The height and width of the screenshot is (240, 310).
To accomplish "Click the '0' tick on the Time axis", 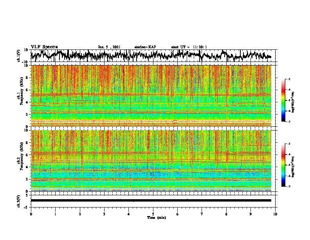I will point(31,214).
